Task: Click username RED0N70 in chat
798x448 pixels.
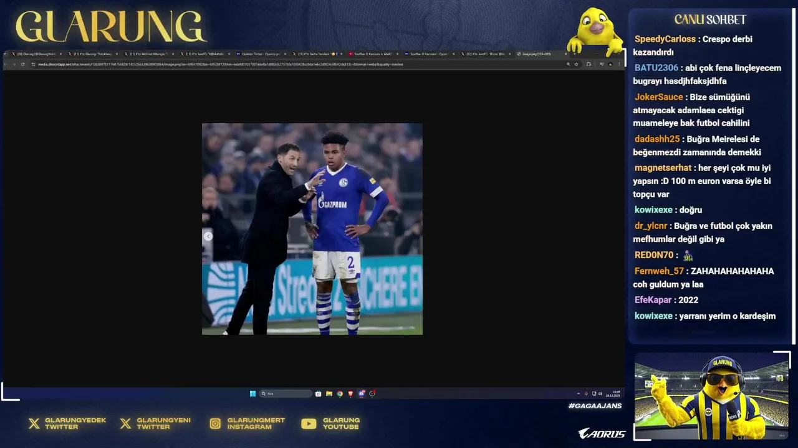Action: (654, 255)
